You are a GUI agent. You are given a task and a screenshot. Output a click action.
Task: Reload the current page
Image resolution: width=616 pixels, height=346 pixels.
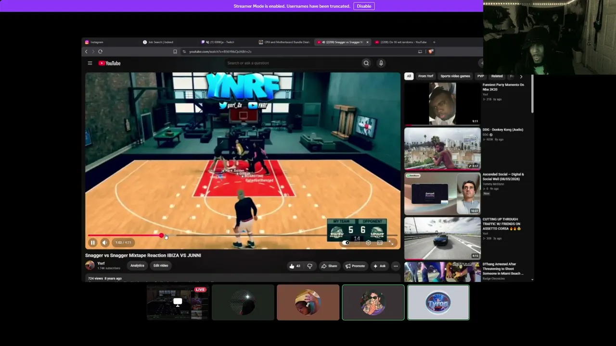tap(100, 51)
